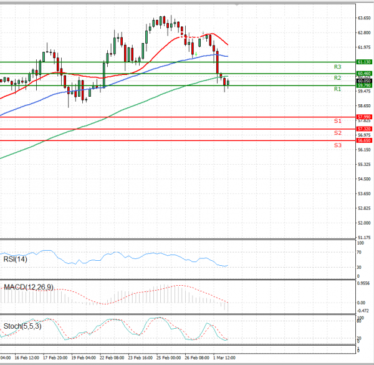The image size is (374, 365).
Task: Click the RSI(14) indicator label
Action: 15,260
